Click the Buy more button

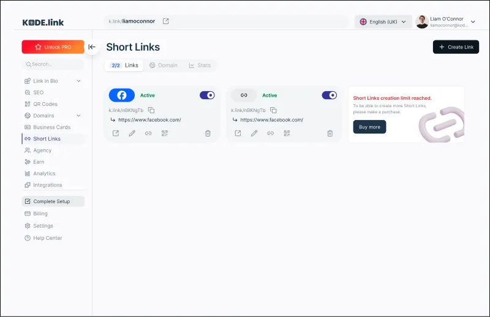[x=369, y=127]
